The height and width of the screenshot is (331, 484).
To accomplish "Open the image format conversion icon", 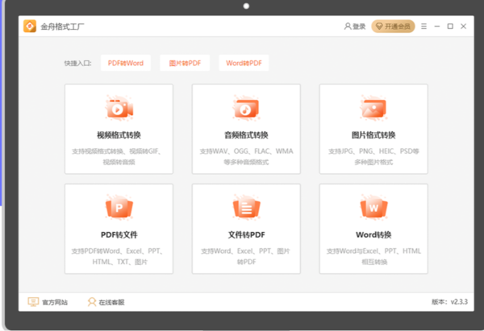I will (x=373, y=107).
